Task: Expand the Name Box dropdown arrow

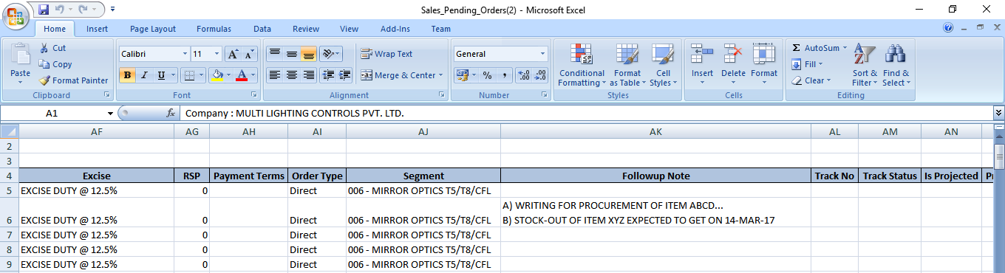Action: pyautogui.click(x=111, y=114)
